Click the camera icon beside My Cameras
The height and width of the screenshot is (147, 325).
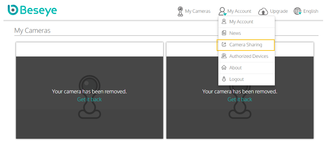(x=180, y=11)
